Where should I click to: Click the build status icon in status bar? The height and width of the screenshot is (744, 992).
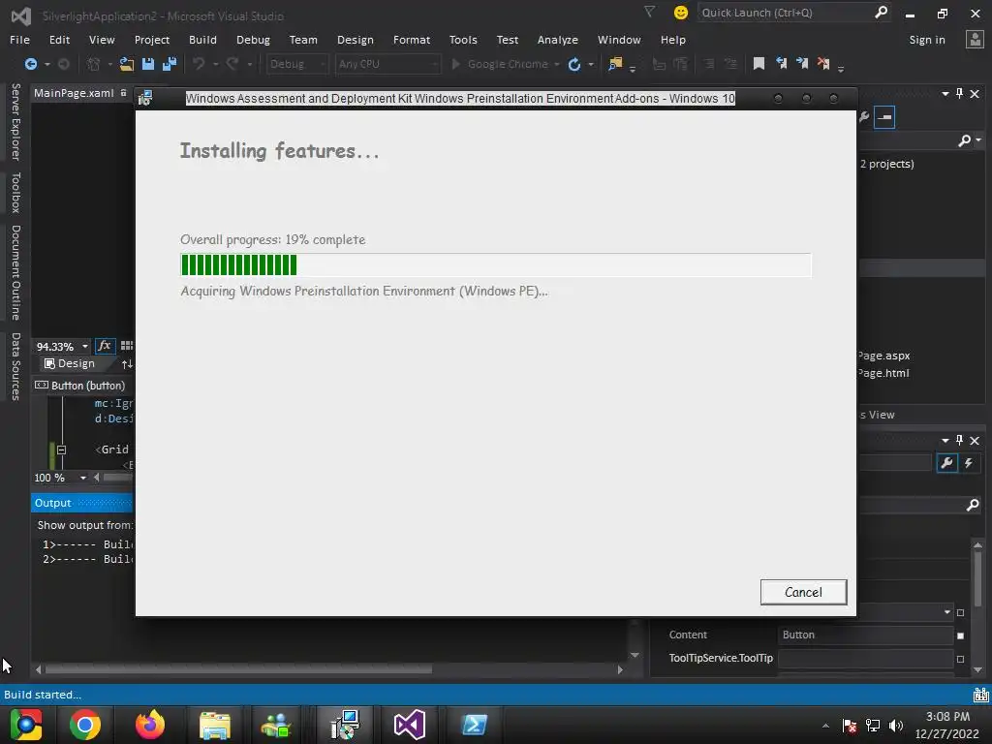pyautogui.click(x=980, y=695)
